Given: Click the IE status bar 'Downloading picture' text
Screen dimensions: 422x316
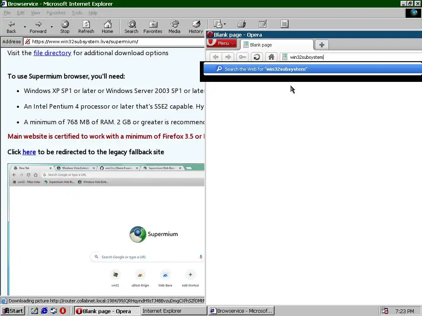Looking at the screenshot, I should (106, 301).
